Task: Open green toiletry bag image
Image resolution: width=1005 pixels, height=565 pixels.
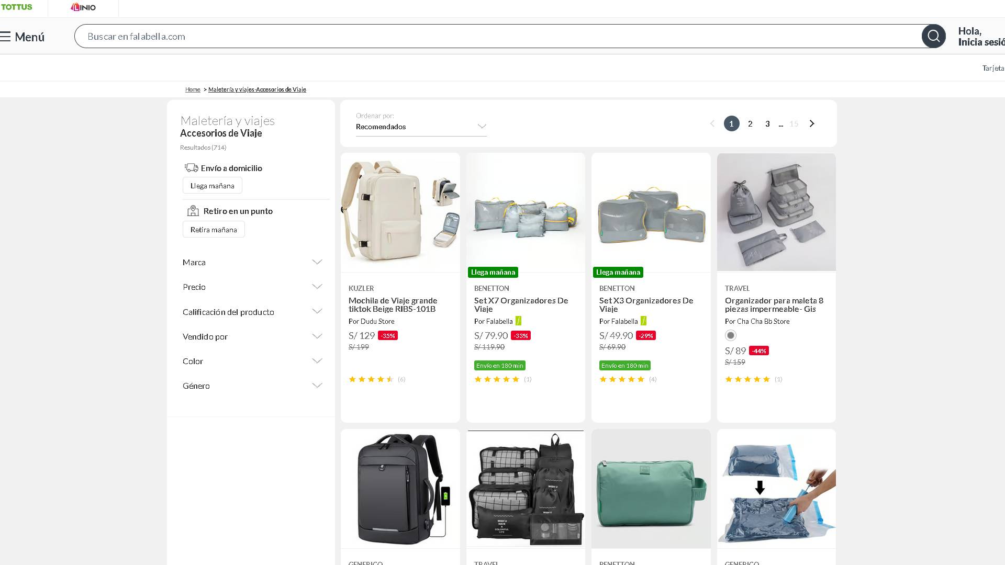Action: click(x=651, y=489)
